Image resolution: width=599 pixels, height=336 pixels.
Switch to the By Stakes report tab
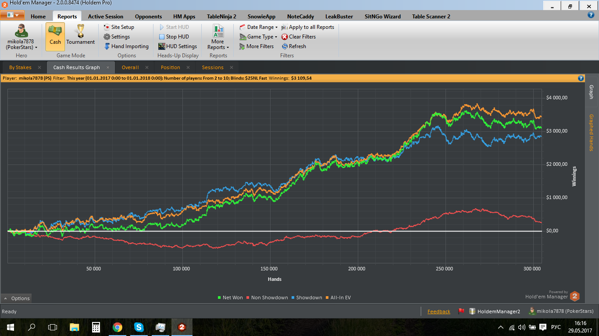coord(20,67)
